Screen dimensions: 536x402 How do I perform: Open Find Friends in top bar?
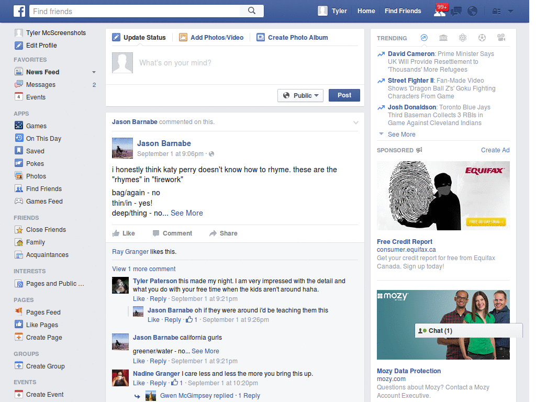pyautogui.click(x=403, y=11)
